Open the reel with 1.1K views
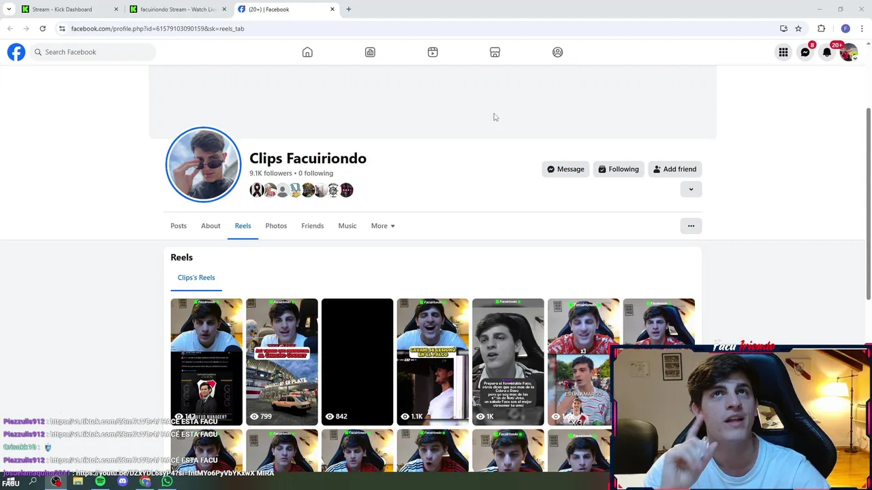The image size is (872, 490). [433, 362]
